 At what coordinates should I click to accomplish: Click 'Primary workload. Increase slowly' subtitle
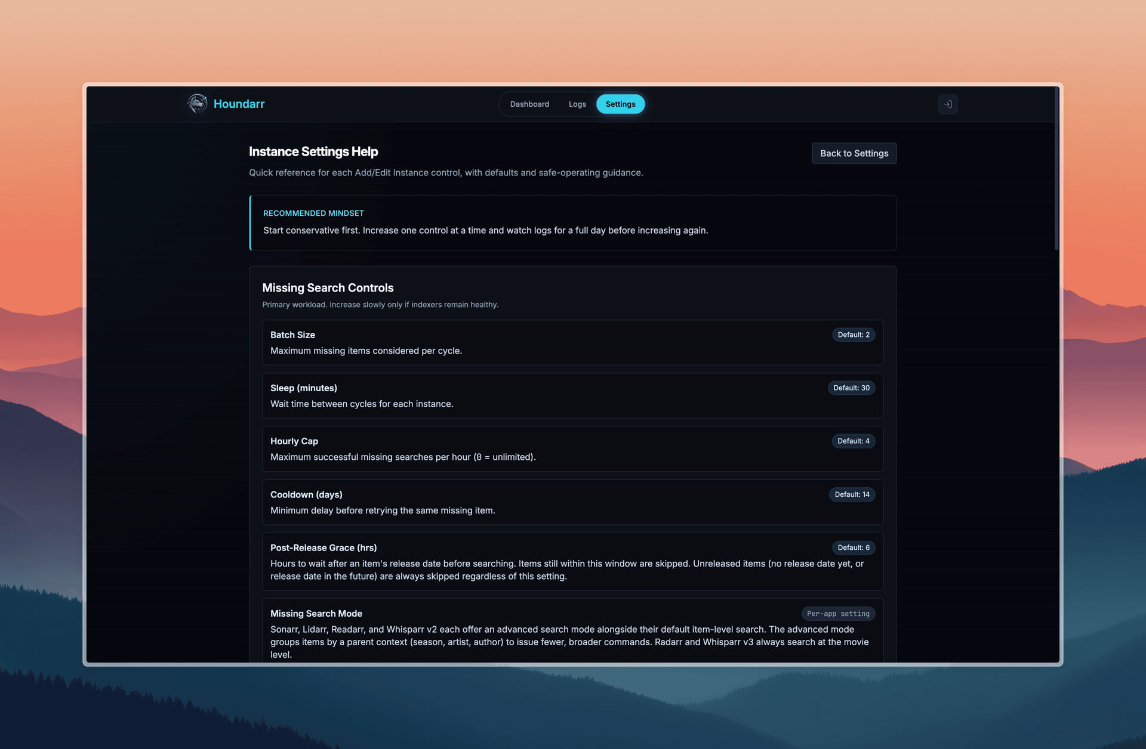pos(380,305)
